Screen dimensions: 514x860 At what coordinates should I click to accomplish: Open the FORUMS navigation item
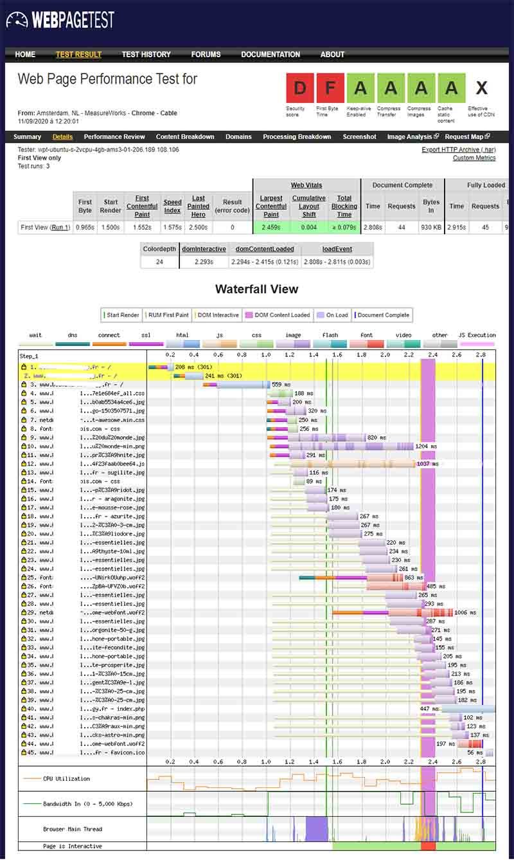pyautogui.click(x=206, y=55)
